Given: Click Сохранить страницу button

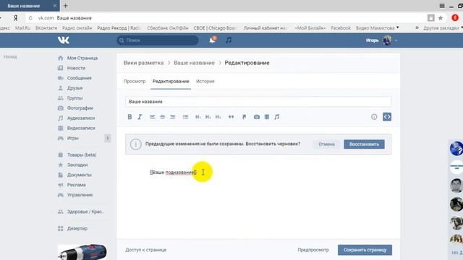Looking at the screenshot, I should 365,250.
